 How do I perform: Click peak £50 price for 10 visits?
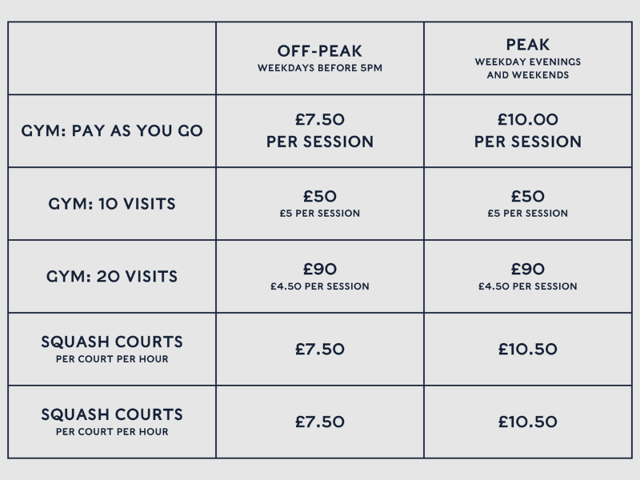(528, 196)
